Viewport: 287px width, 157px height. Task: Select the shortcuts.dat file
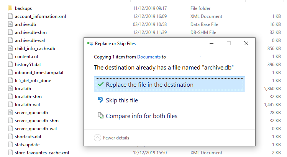pyautogui.click(x=28, y=137)
